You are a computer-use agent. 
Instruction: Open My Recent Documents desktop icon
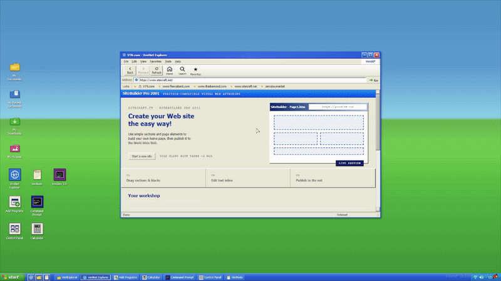pos(14,99)
